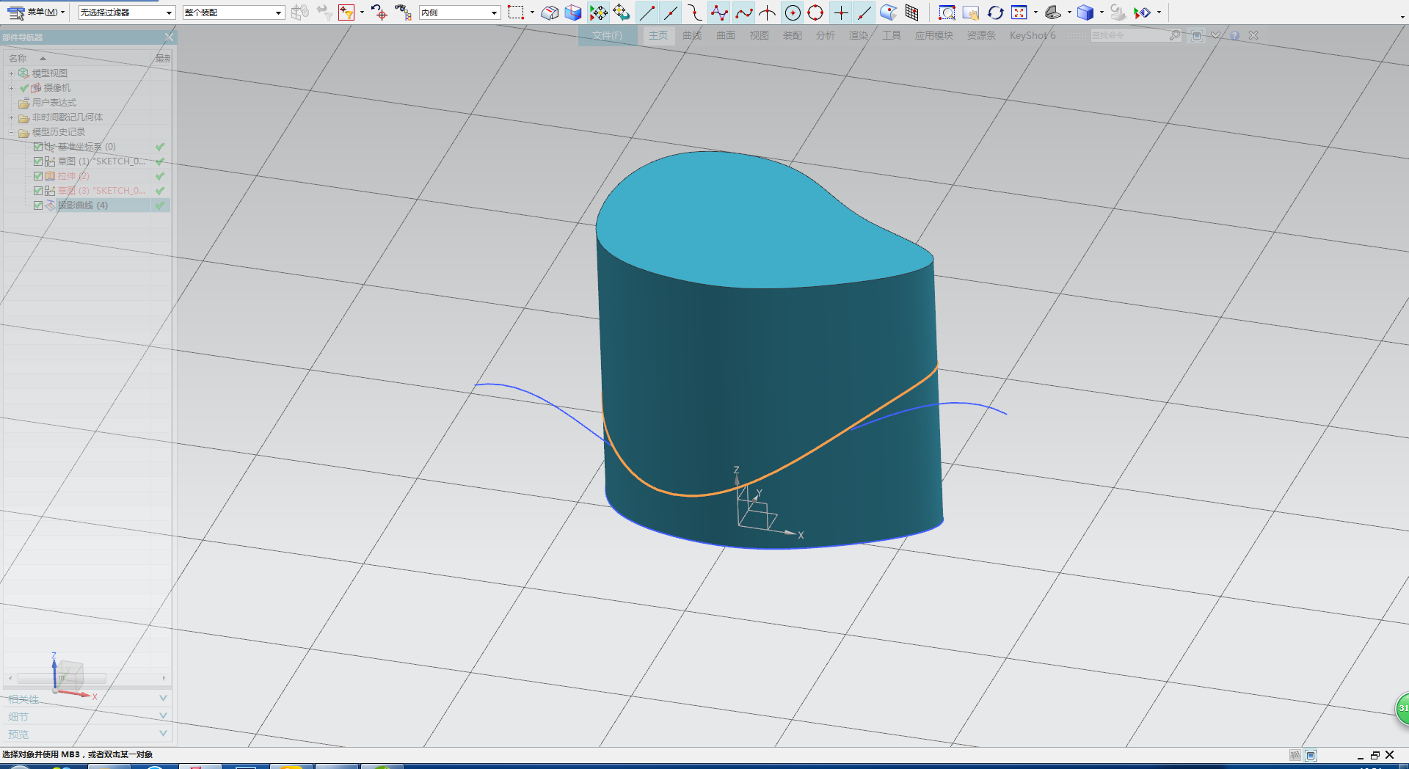Click the blue cube face selection icon
Screen dimensions: 1409x769
click(x=573, y=12)
